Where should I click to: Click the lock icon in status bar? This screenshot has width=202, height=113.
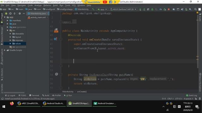tap(196, 99)
